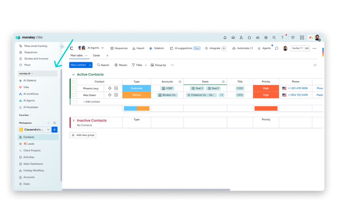Click the heart icon in top bar

pos(293,37)
